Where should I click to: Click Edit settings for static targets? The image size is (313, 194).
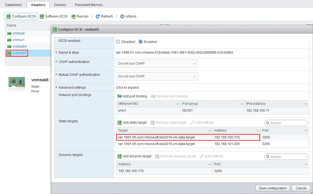(202, 122)
